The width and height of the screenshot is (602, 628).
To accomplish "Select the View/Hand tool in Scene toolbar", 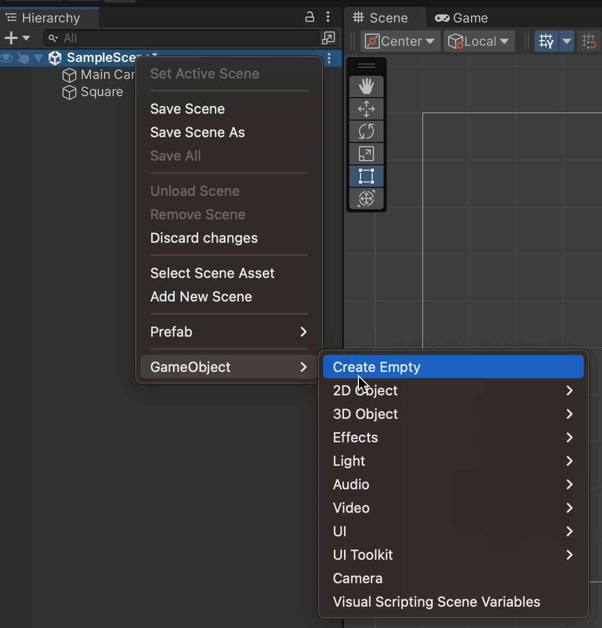I will point(366,86).
